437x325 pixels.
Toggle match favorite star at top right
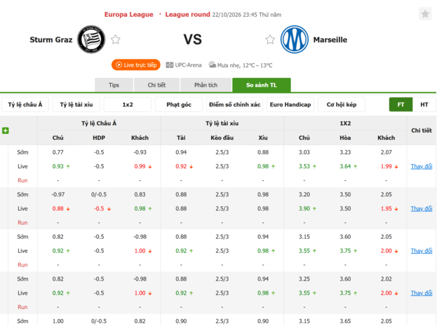[x=425, y=14]
